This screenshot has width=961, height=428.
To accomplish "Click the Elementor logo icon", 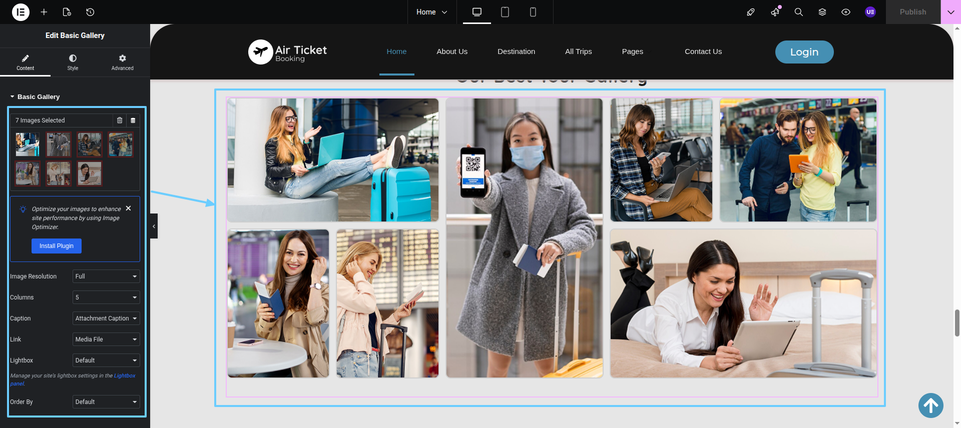I will coord(21,12).
